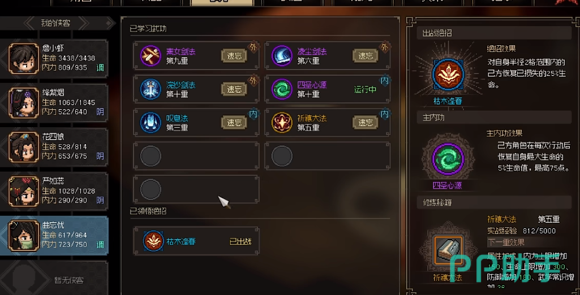
Task: Click the left arrow beside 我的侠客
Action: pos(31,23)
